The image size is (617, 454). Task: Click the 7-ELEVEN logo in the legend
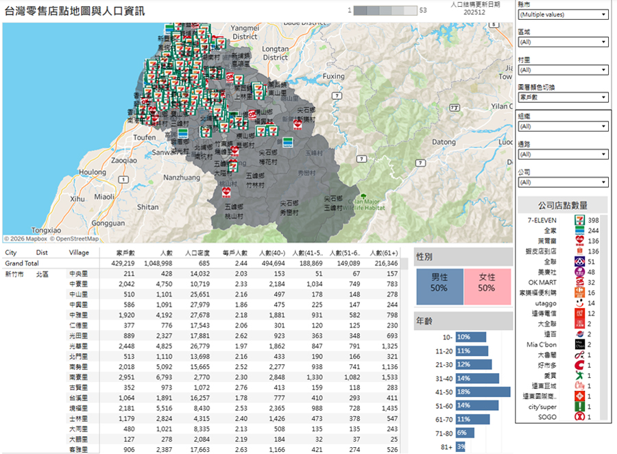(x=579, y=220)
